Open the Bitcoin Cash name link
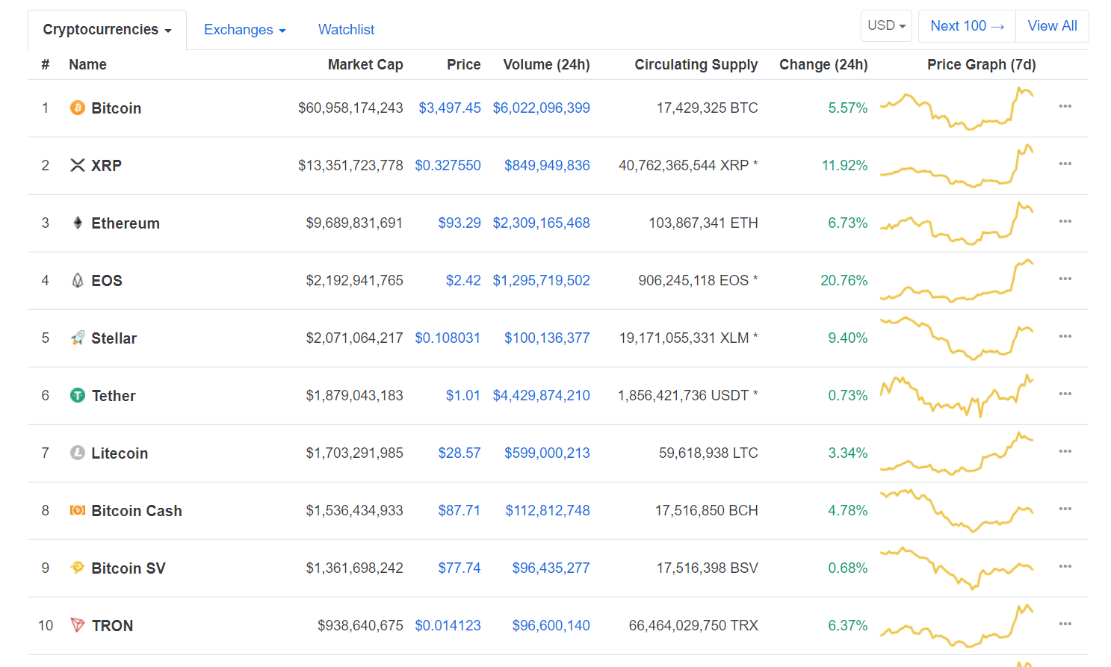This screenshot has width=1111, height=667. 137,511
